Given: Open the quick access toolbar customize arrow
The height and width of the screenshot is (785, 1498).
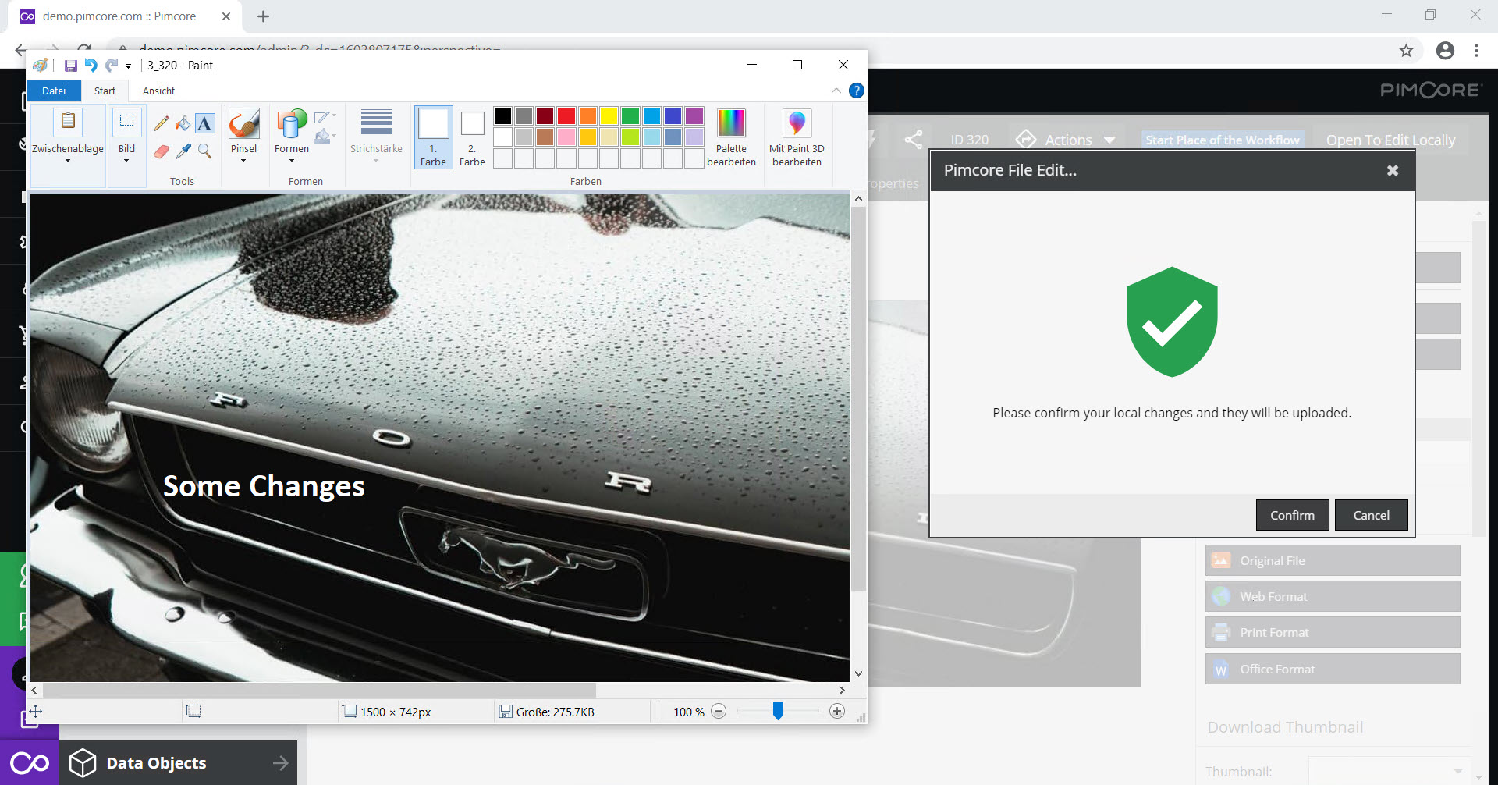Looking at the screenshot, I should (x=128, y=66).
